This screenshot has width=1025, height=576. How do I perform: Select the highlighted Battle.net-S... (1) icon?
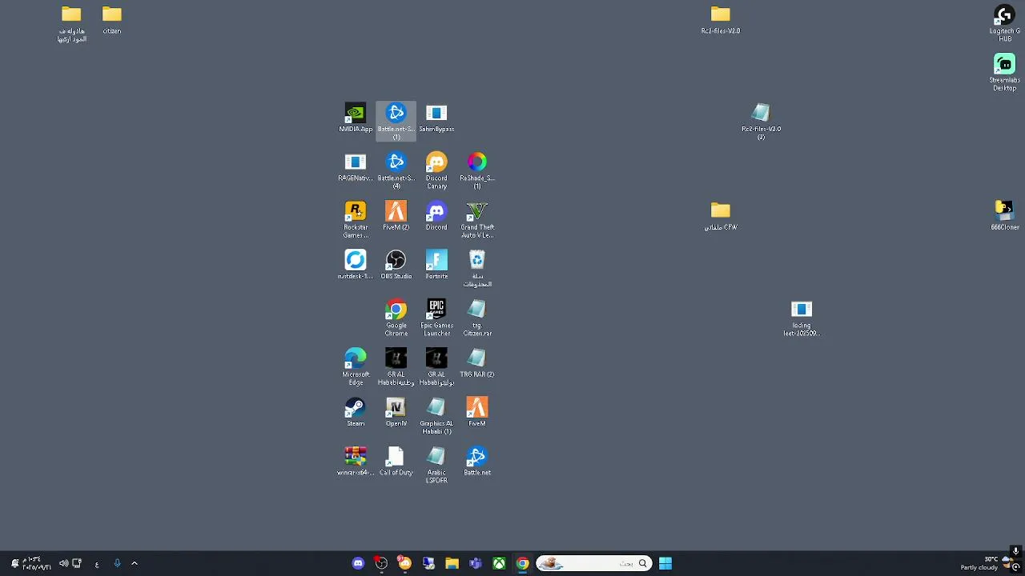coord(396,121)
